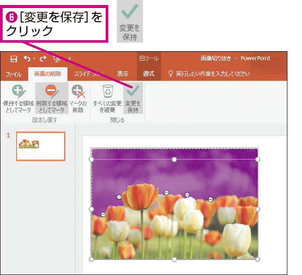The height and width of the screenshot is (275, 302).
Task: Click the lowest removal mark at left edge
Action: click(x=103, y=214)
